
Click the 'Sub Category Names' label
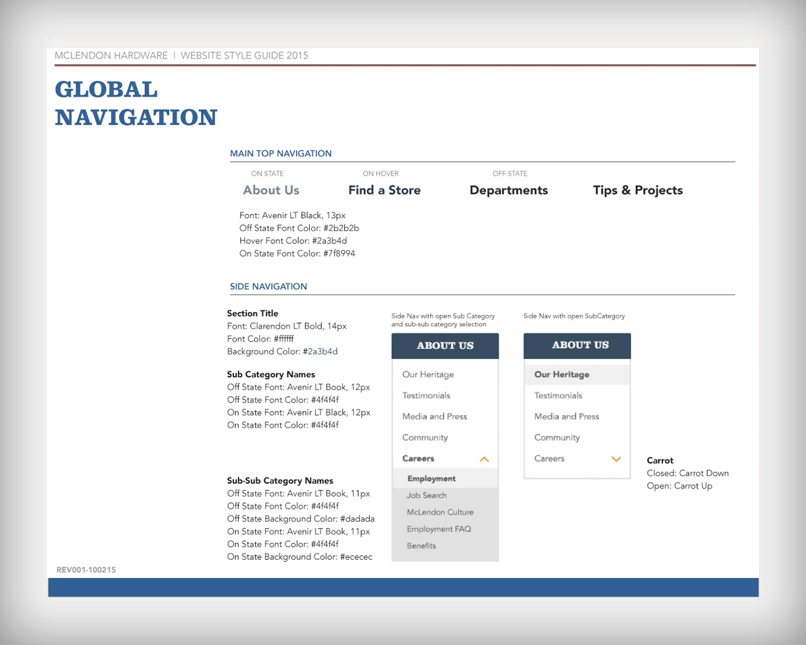(271, 374)
